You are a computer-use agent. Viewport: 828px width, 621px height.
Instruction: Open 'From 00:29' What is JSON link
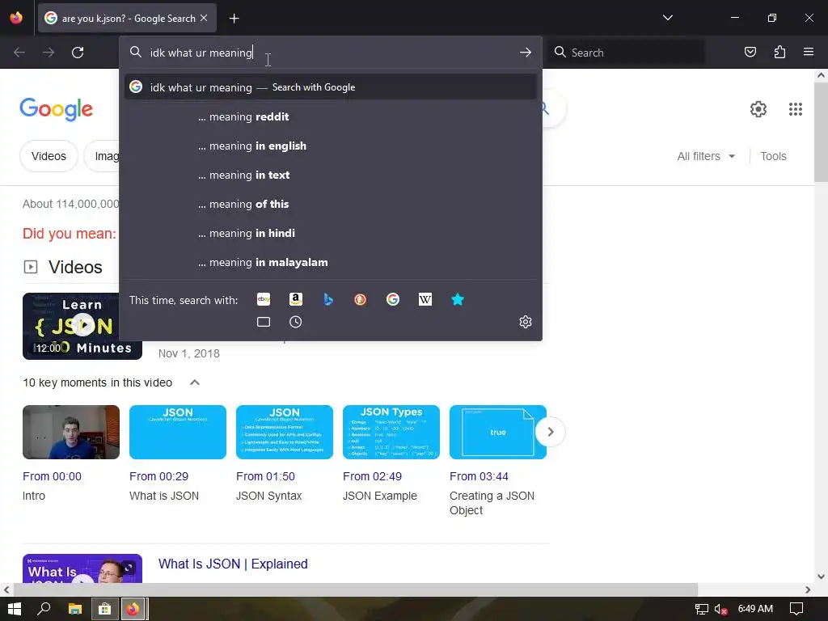pos(159,476)
